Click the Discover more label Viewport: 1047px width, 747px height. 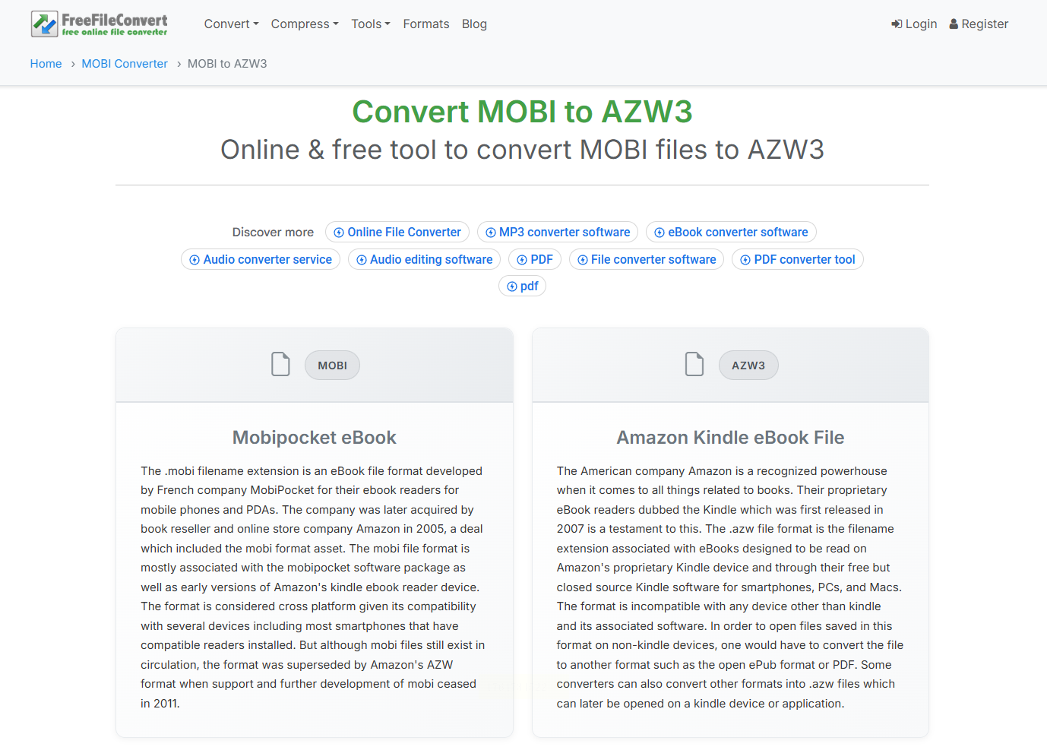(x=273, y=233)
